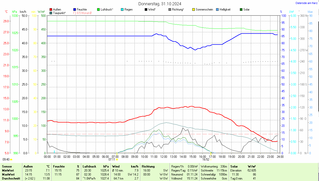Click the 12:00 time axis label

[x=164, y=157]
